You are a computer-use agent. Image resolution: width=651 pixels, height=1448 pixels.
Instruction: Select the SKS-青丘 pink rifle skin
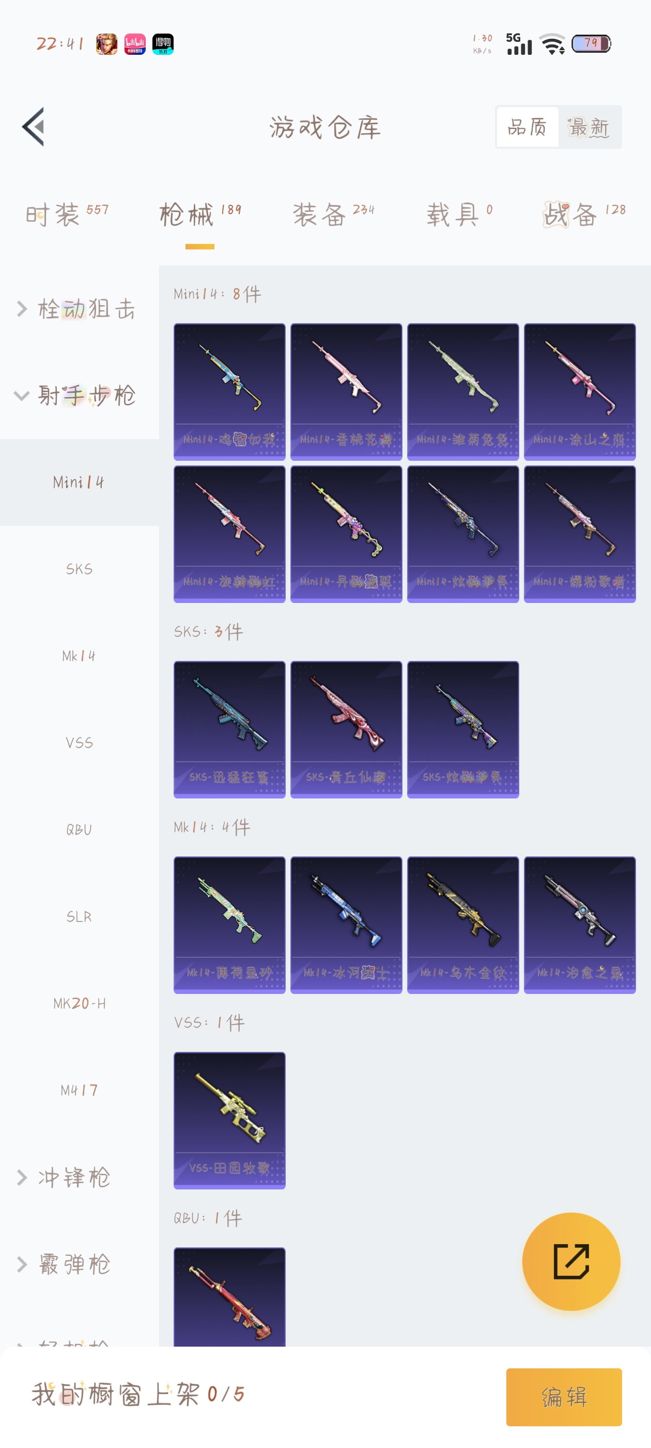click(346, 729)
